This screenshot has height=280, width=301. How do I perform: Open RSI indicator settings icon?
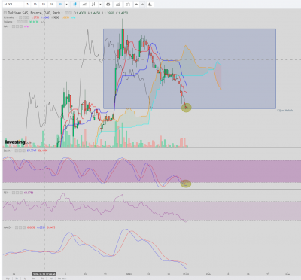tap(17, 193)
